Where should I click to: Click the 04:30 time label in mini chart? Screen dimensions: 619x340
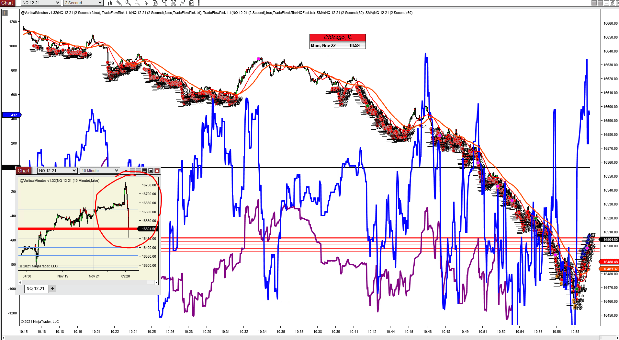pyautogui.click(x=27, y=276)
